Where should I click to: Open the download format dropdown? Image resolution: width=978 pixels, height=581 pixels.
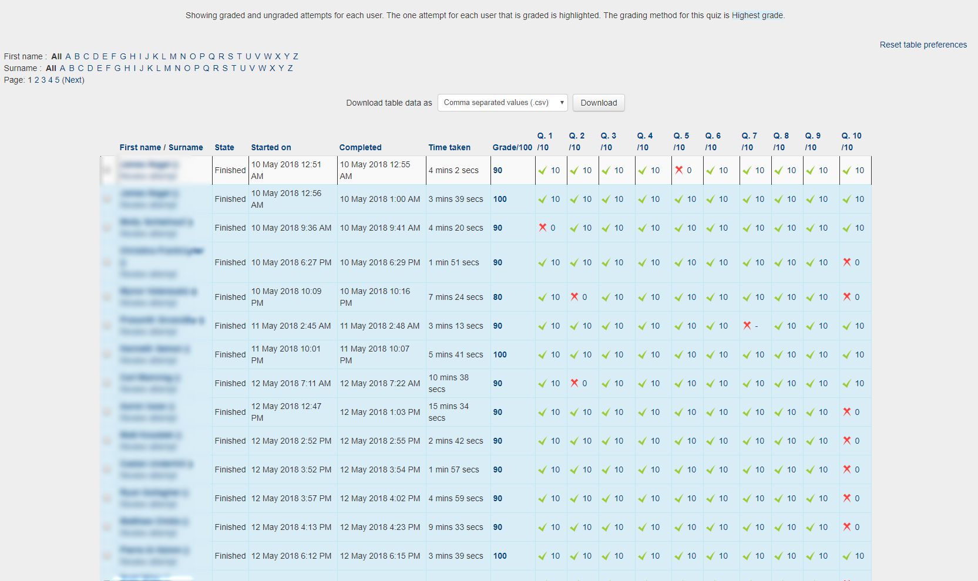click(503, 103)
